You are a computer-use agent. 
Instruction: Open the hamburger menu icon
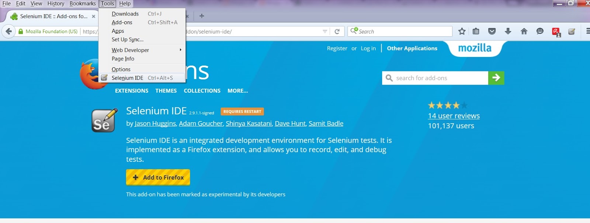point(588,31)
